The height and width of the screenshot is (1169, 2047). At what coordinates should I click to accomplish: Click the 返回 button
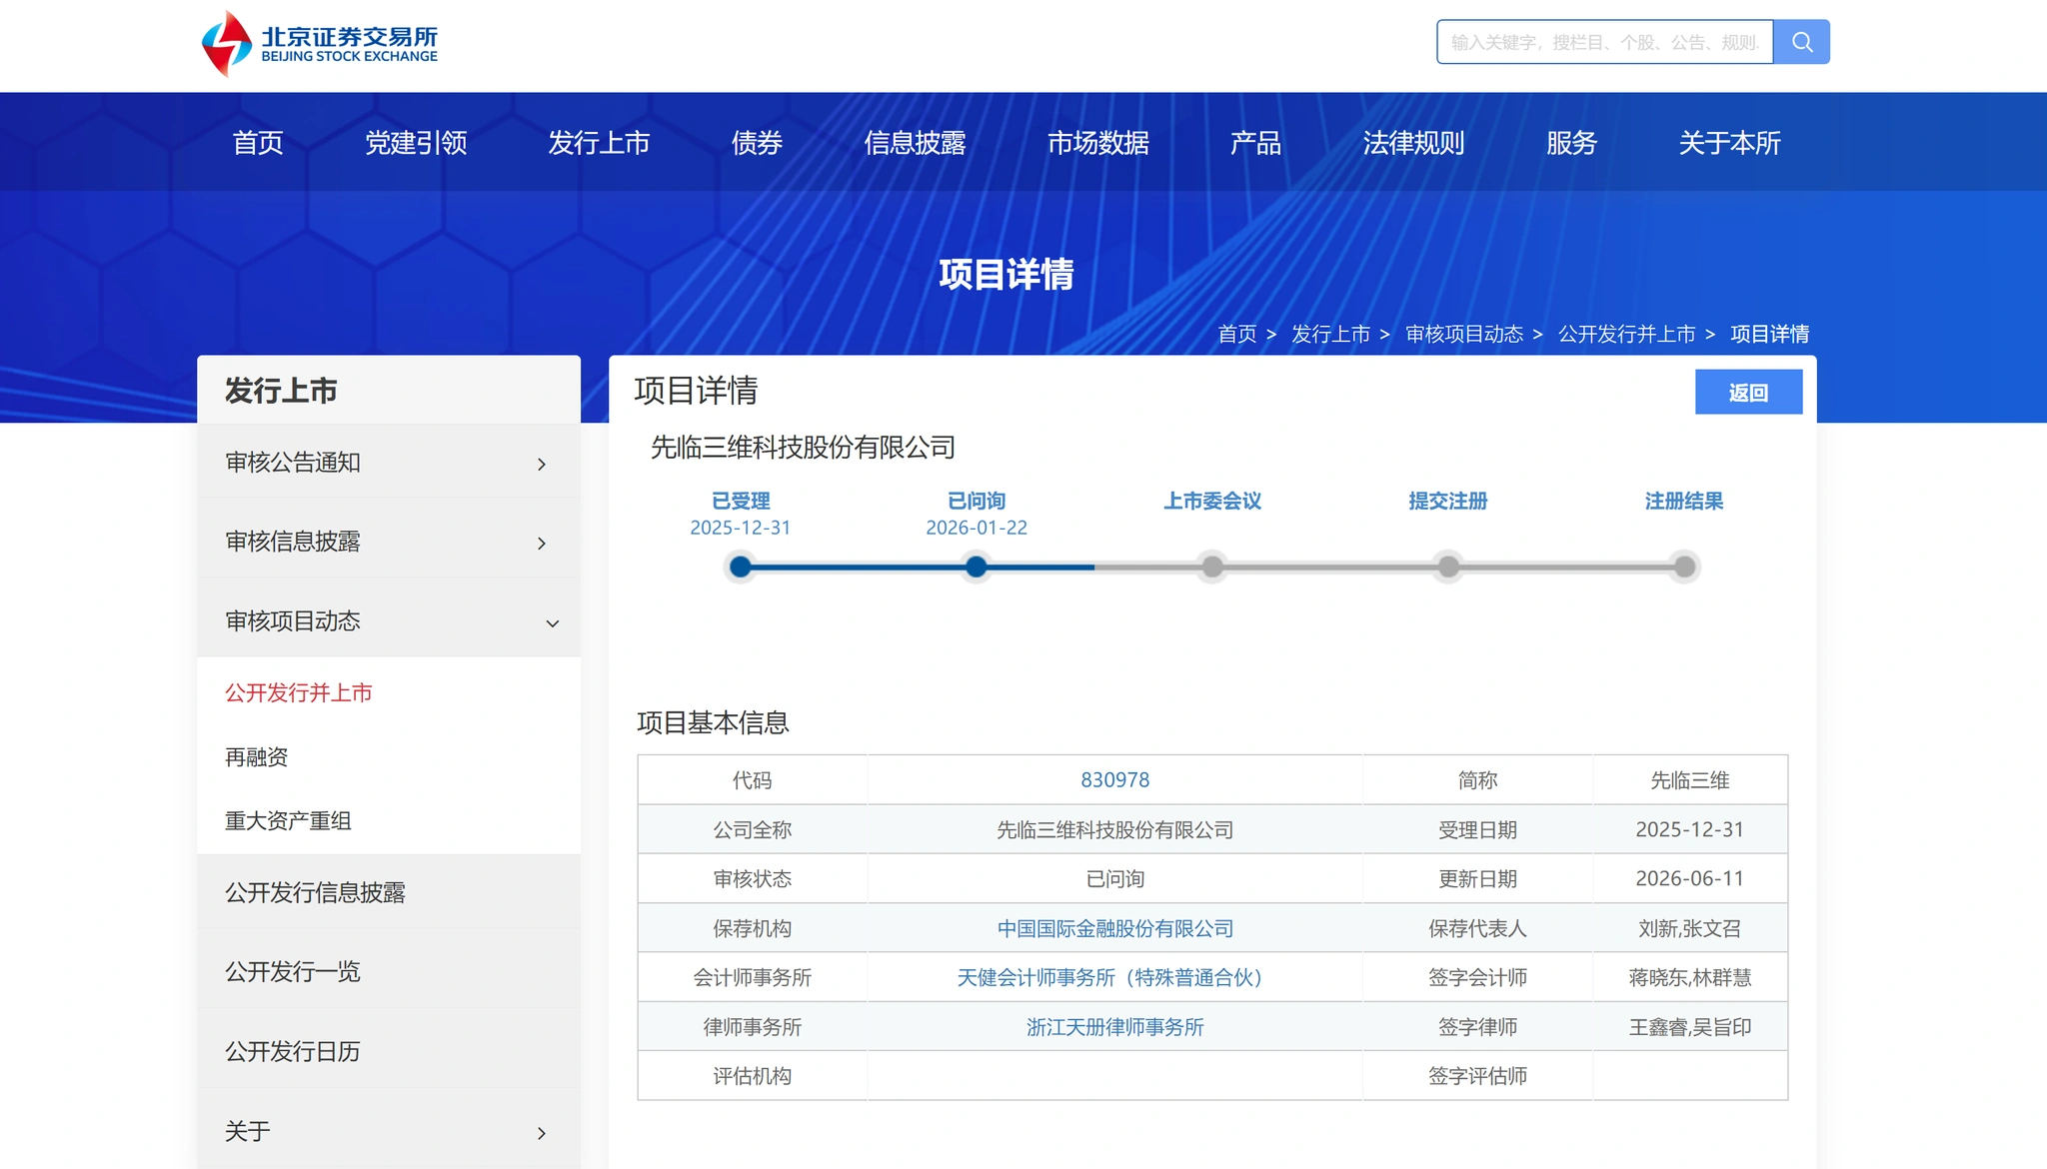pyautogui.click(x=1748, y=392)
